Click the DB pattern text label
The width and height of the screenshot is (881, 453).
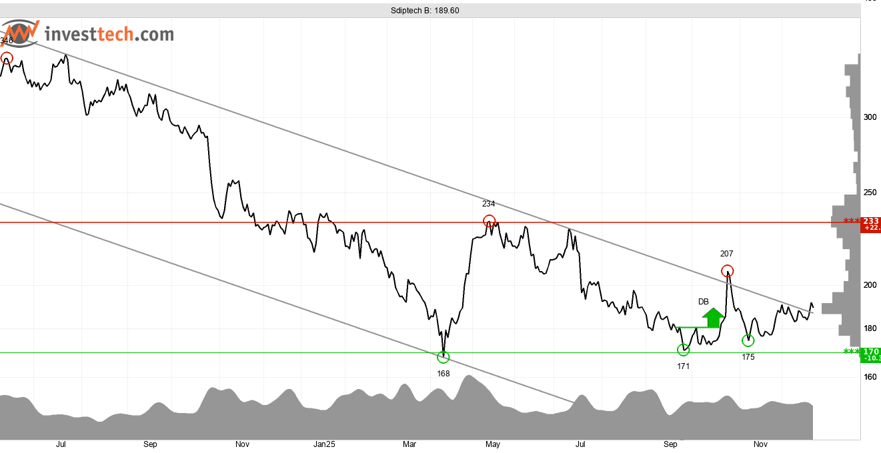(x=703, y=302)
